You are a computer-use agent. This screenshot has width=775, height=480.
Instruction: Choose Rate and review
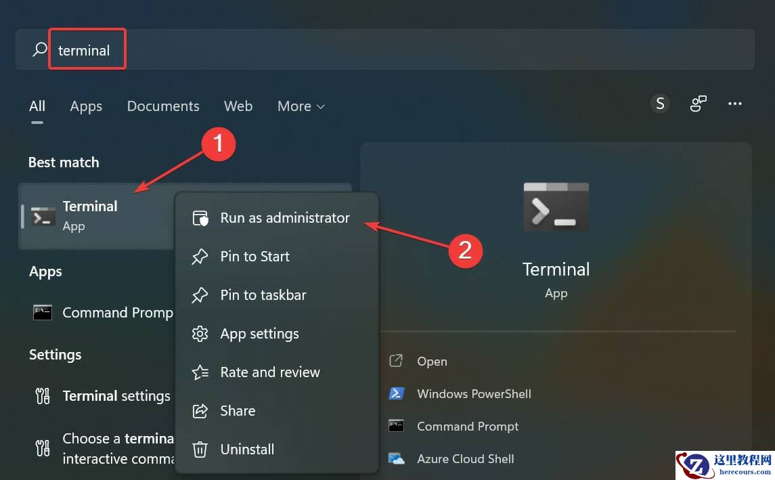click(x=277, y=372)
